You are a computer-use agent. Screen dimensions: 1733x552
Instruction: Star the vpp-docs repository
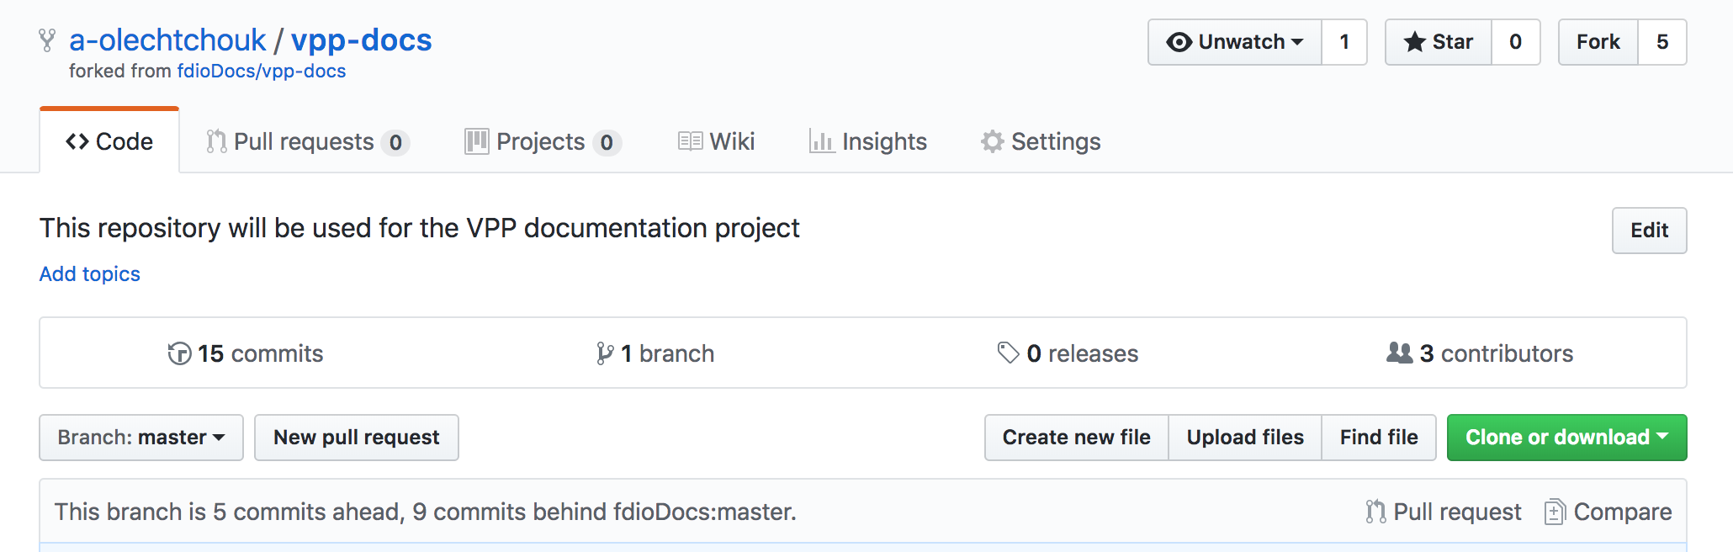point(1439,42)
